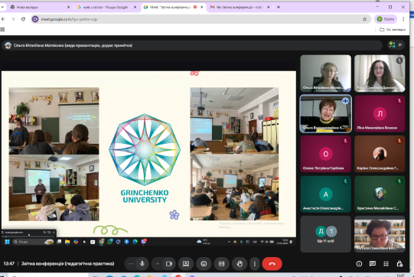The image size is (414, 277).
Task: Click the meet.google.com address bar
Action: (x=200, y=19)
